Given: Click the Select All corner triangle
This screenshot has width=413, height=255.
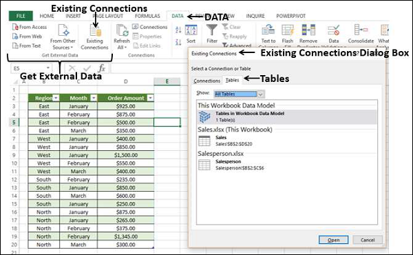Looking at the screenshot, I should pyautogui.click(x=15, y=82).
